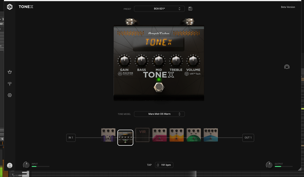Select the pink compressor pedal
Image resolution: width=304 pixels, height=177 pixels.
point(159,135)
